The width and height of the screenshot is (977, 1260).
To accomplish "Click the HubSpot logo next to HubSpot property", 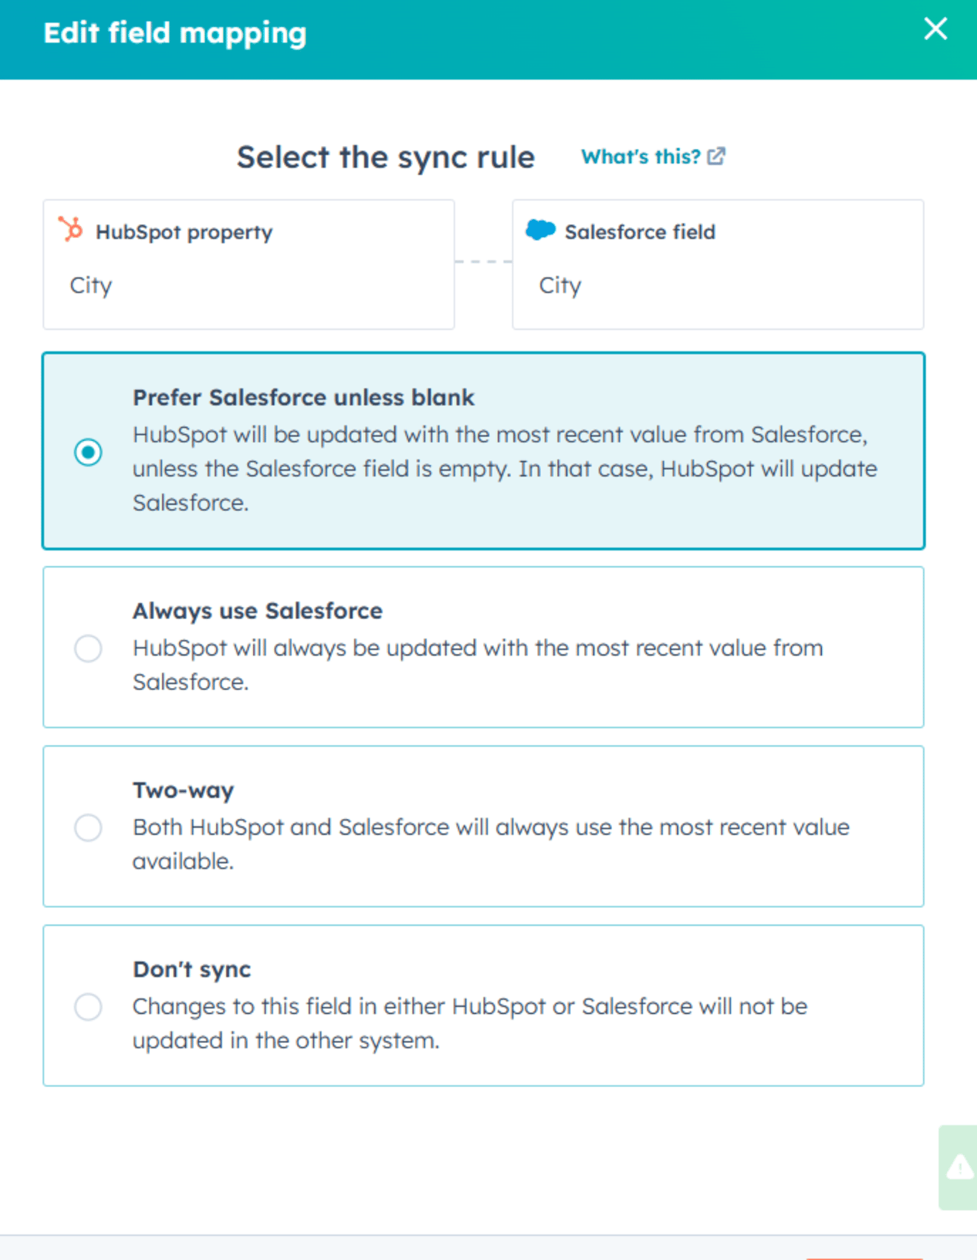I will coord(71,230).
